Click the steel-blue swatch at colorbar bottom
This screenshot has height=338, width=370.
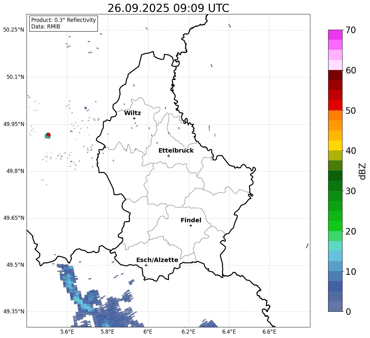[x=335, y=307]
